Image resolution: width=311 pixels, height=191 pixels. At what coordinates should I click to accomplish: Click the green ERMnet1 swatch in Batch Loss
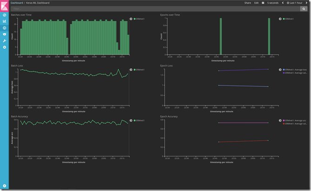tap(135, 70)
